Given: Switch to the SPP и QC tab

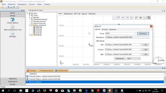Looking at the screenshot, I should click(77, 14).
